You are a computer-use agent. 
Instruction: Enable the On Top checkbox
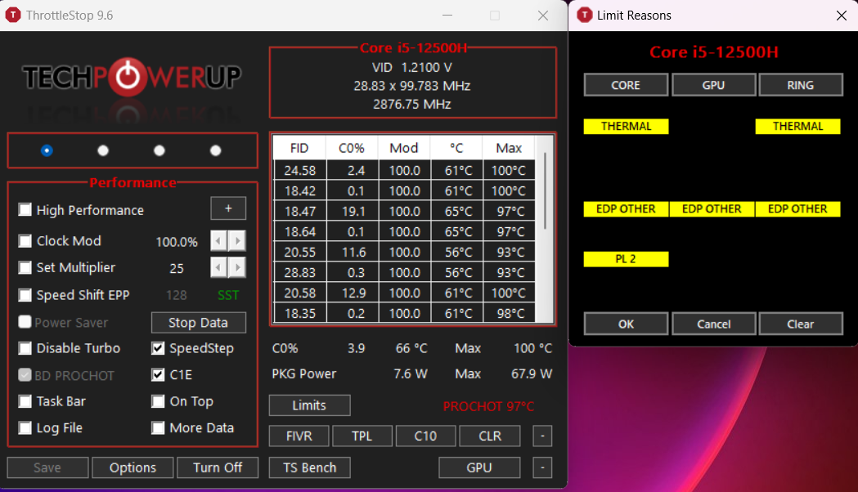(x=158, y=401)
